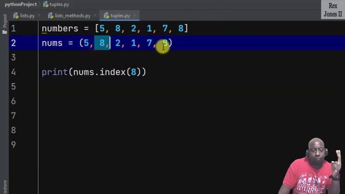The width and height of the screenshot is (345, 194).
Task: Click line number 7 in the gutter
Action: pyautogui.click(x=13, y=115)
